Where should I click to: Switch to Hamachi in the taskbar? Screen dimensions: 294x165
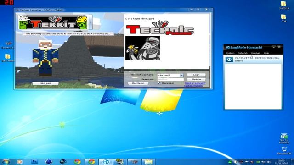click(106, 162)
